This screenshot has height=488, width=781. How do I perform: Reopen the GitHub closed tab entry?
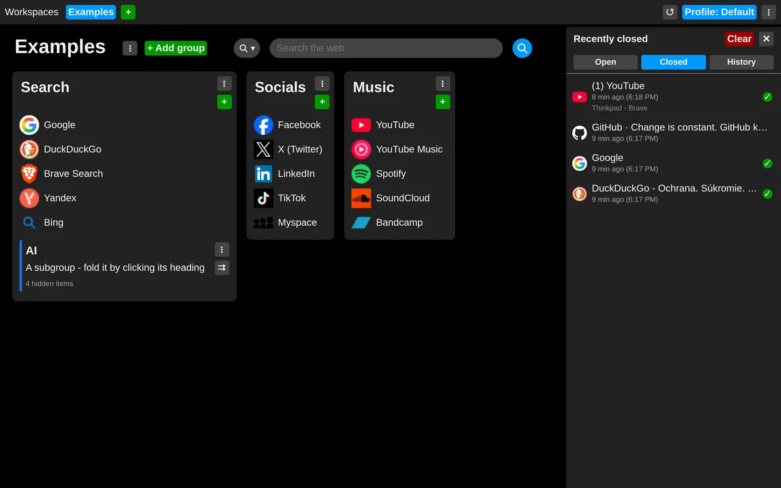[x=674, y=132]
